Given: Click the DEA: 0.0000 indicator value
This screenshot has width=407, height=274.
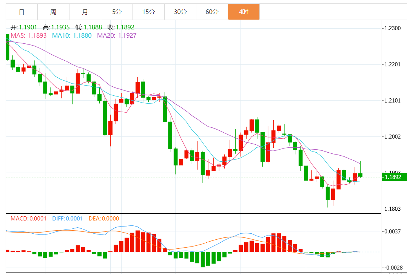Looking at the screenshot, I should [103, 219].
